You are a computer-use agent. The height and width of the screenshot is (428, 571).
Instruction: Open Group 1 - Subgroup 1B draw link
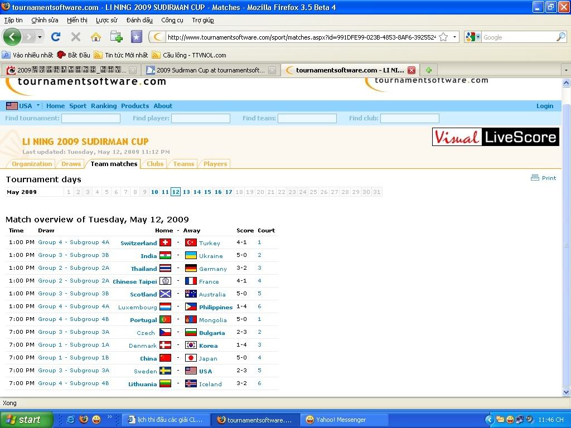point(74,357)
